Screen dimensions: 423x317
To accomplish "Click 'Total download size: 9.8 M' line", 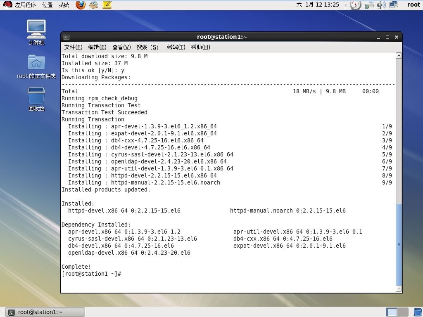I will coord(105,56).
